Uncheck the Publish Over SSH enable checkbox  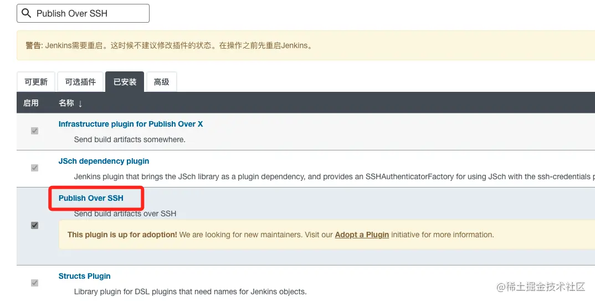[34, 226]
